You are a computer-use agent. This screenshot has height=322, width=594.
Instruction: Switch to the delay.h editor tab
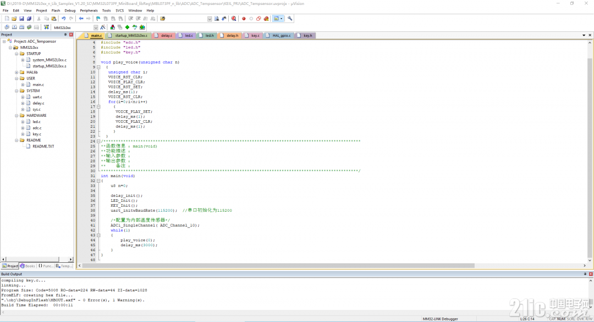coord(229,36)
